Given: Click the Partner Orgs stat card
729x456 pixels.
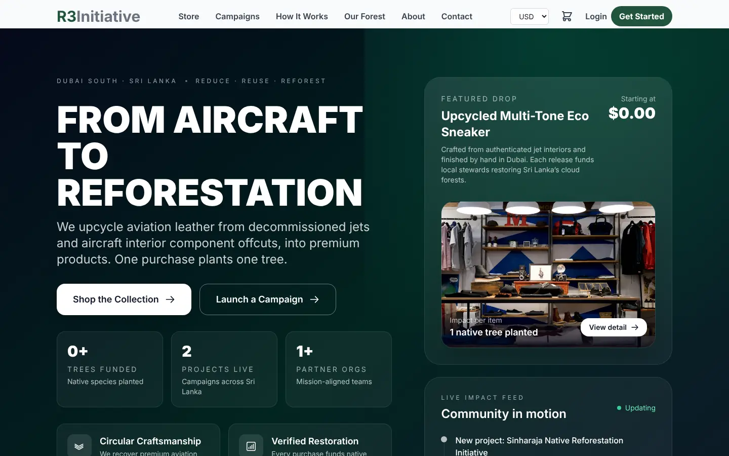Looking at the screenshot, I should pos(339,369).
